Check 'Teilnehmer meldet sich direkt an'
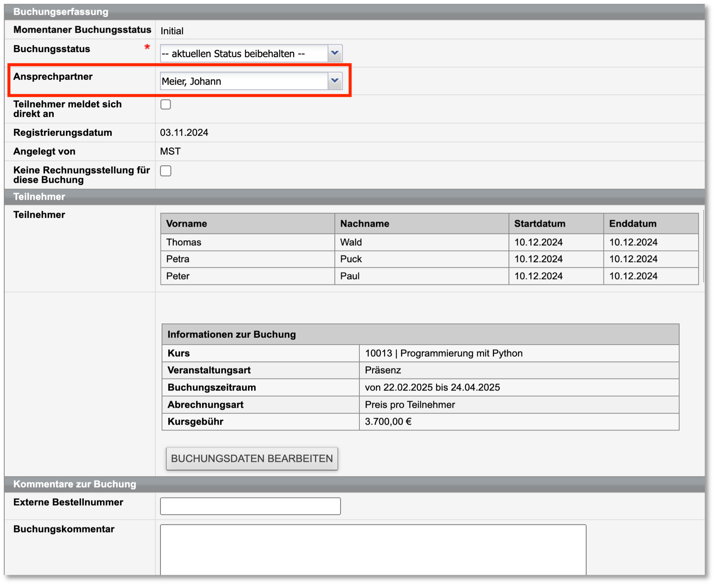Image resolution: width=716 pixels, height=587 pixels. 165,104
